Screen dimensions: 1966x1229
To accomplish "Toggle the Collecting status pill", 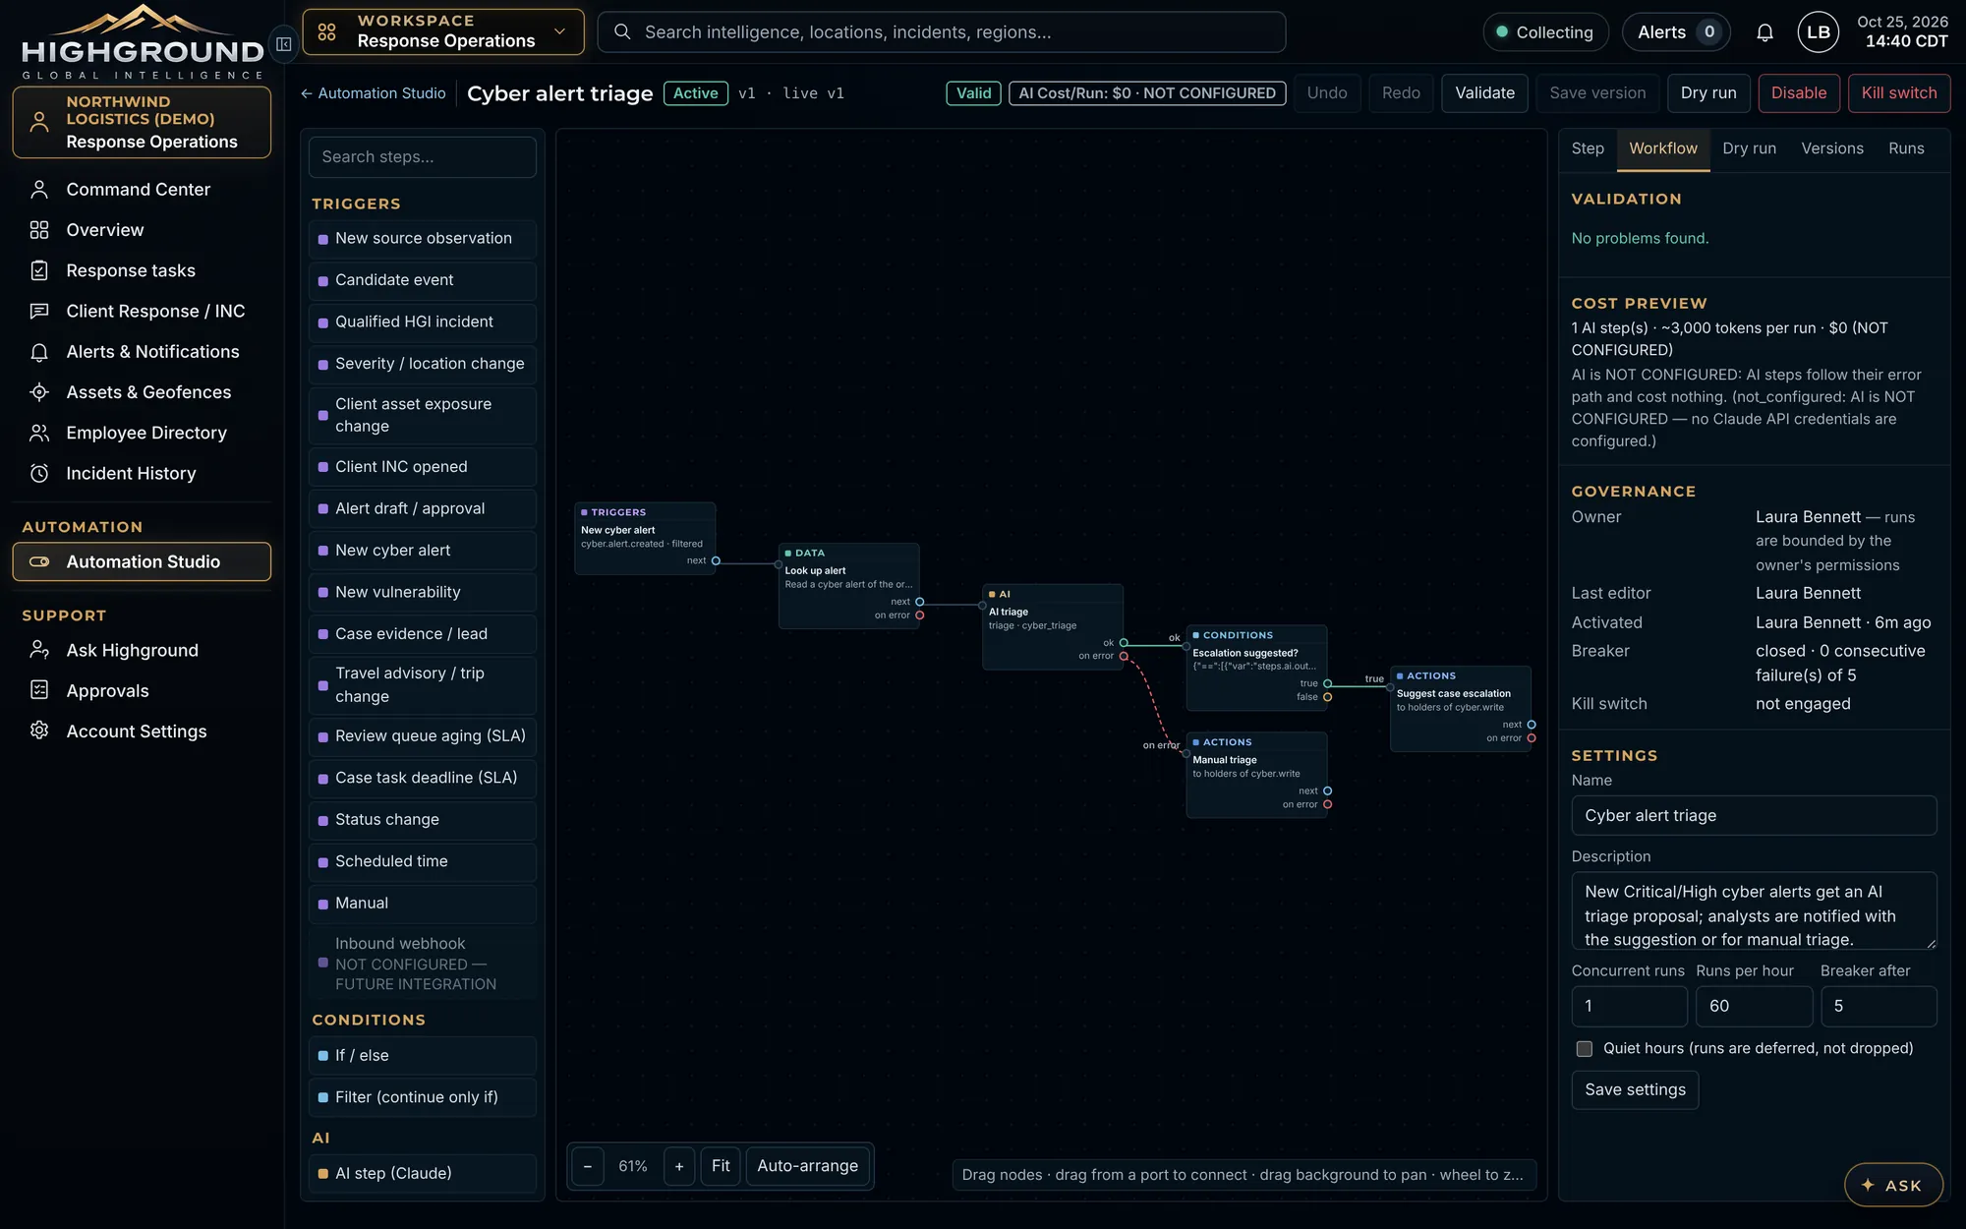I will pos(1545,32).
